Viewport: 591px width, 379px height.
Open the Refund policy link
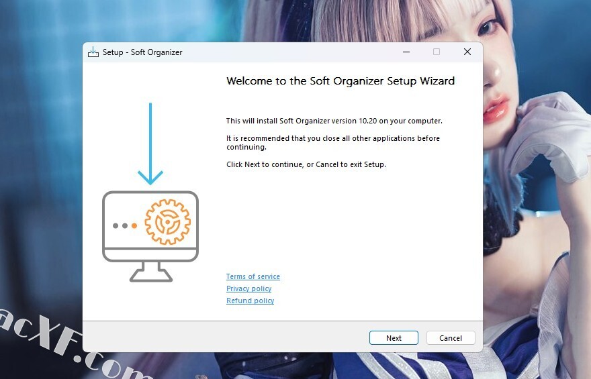250,301
